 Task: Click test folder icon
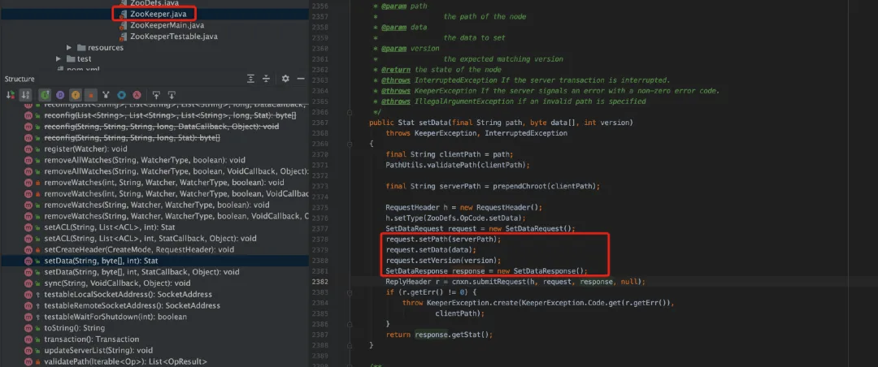point(71,58)
